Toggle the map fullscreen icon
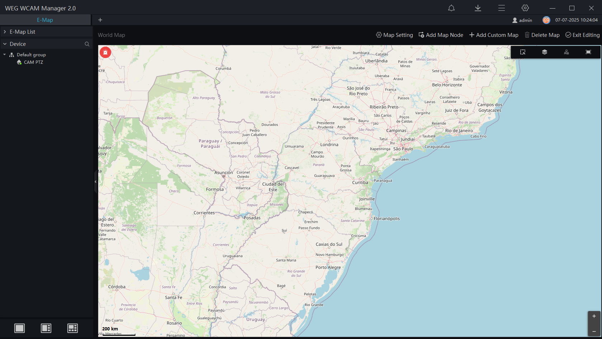The height and width of the screenshot is (339, 602). (588, 52)
